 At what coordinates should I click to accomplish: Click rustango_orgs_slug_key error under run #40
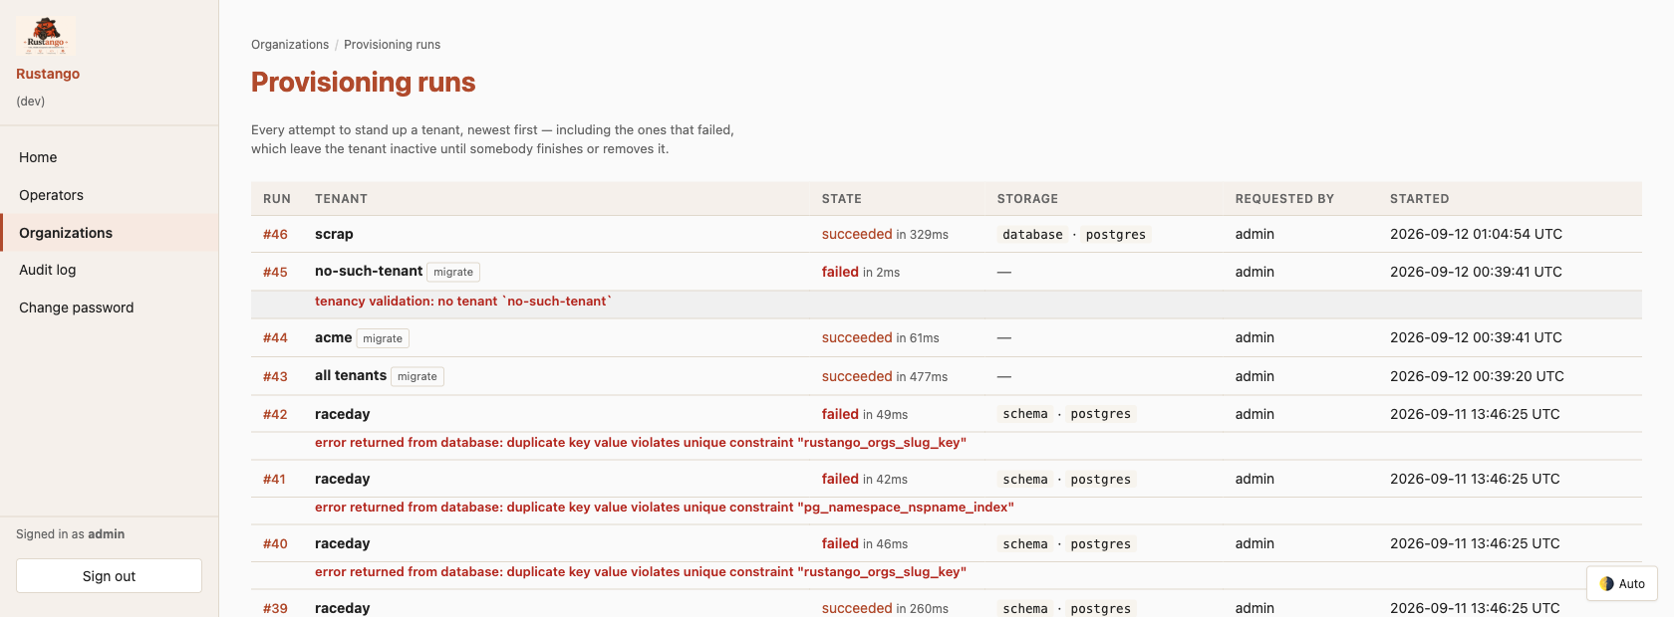point(641,571)
